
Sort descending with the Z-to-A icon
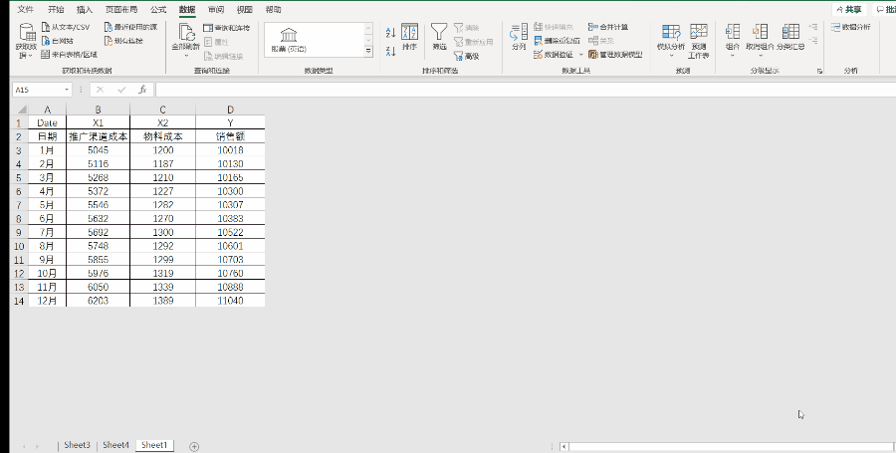tap(391, 51)
